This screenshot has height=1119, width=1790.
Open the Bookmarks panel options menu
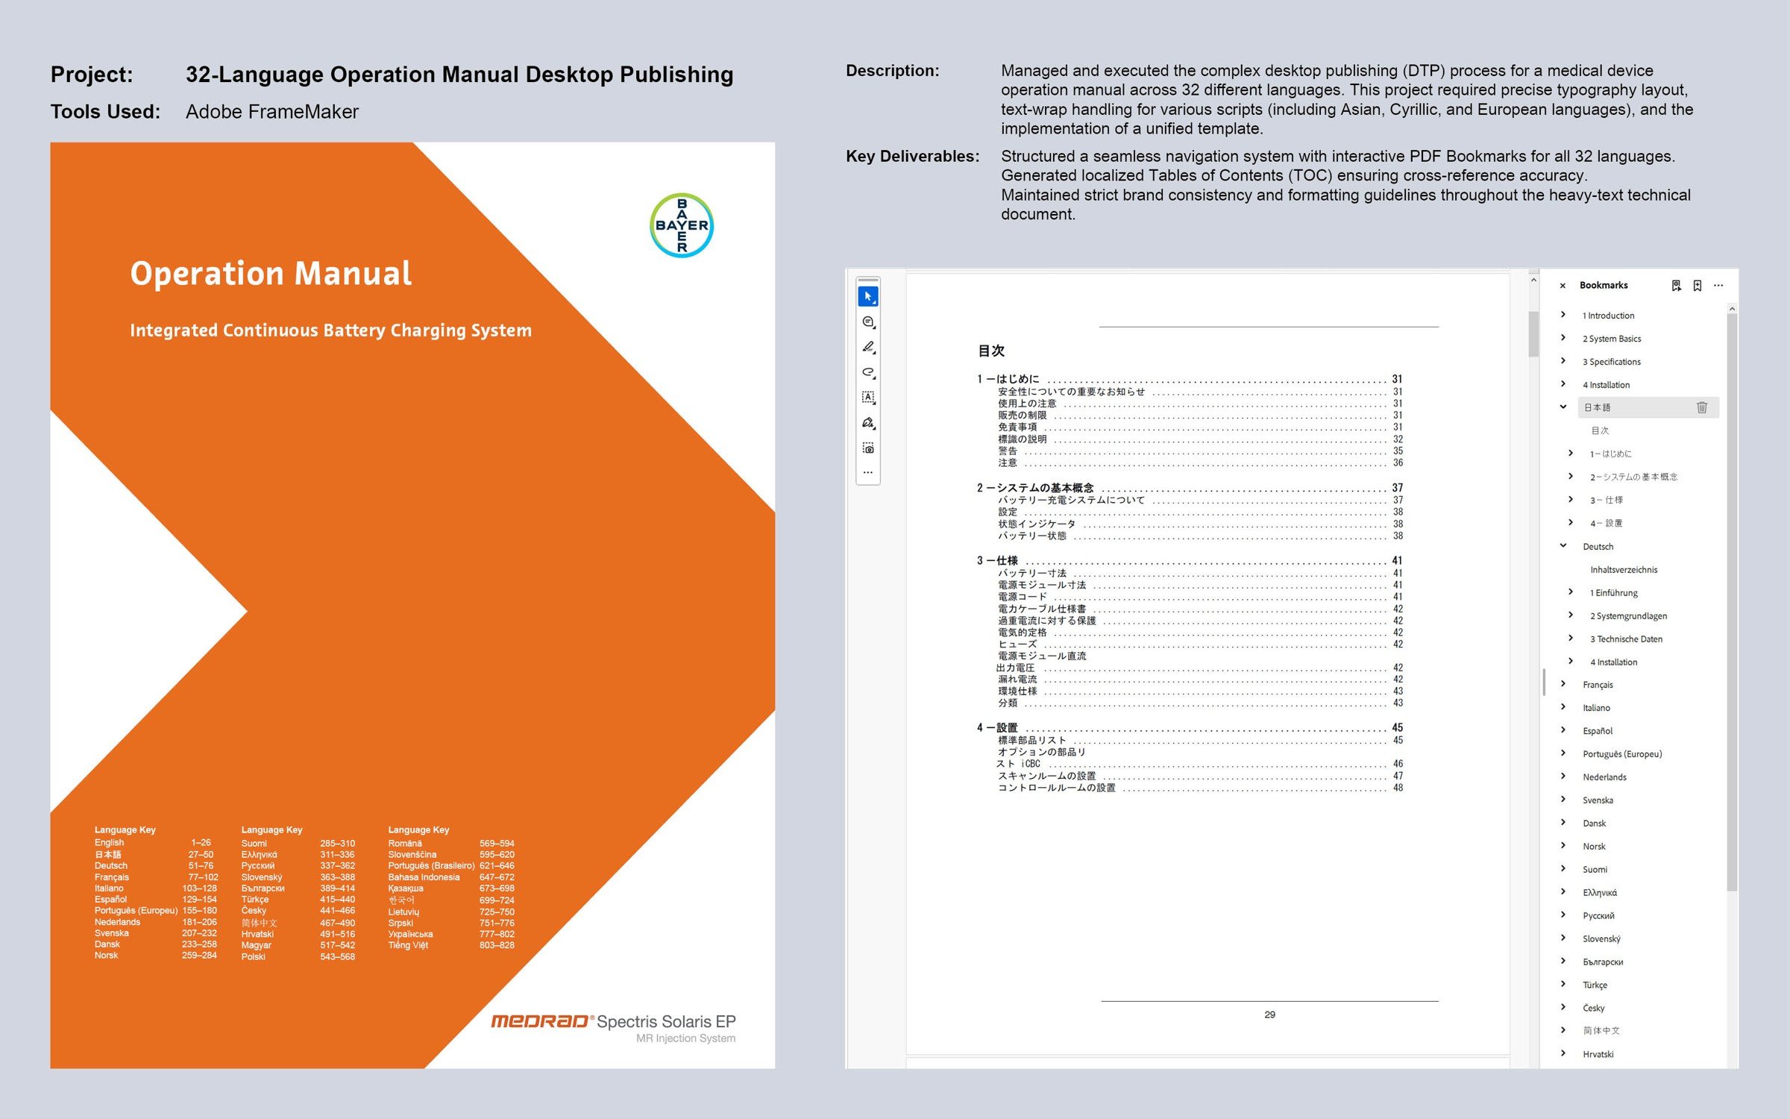point(1718,286)
